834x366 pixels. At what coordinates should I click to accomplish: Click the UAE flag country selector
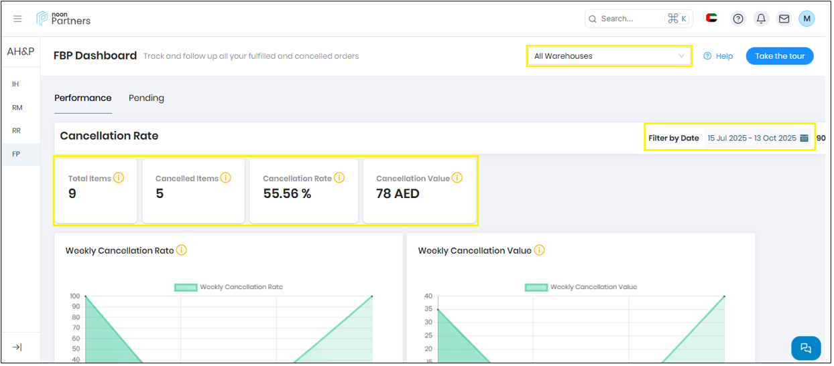(x=711, y=19)
